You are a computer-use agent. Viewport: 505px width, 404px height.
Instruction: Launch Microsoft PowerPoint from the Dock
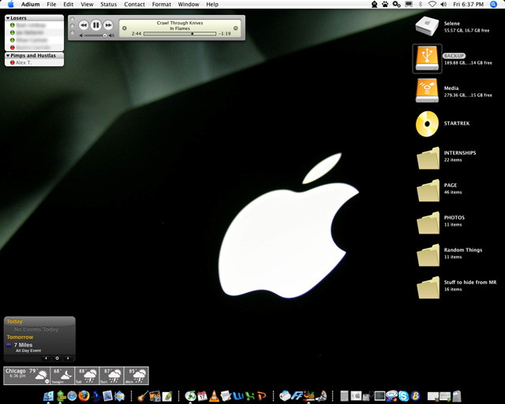pyautogui.click(x=262, y=395)
